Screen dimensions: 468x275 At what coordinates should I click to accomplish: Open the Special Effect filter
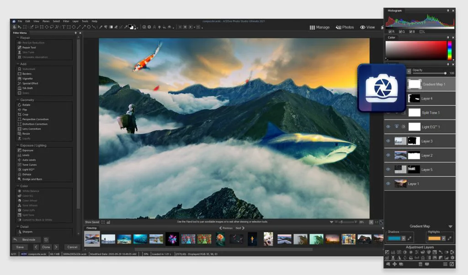click(30, 83)
